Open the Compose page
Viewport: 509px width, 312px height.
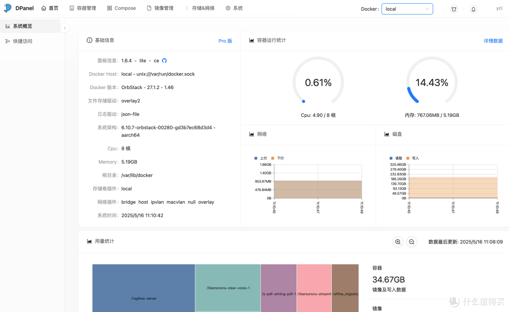[x=121, y=8]
